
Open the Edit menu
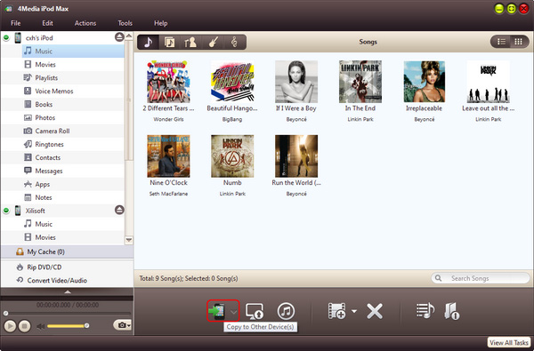[x=47, y=23]
